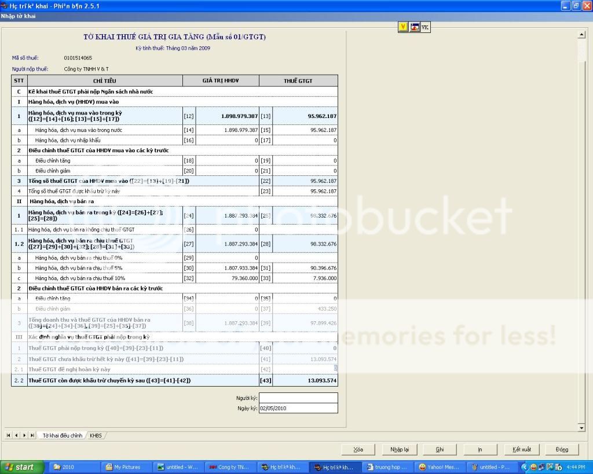593x474 pixels.
Task: Go to previous sheet using navigation arrow
Action: (x=16, y=435)
